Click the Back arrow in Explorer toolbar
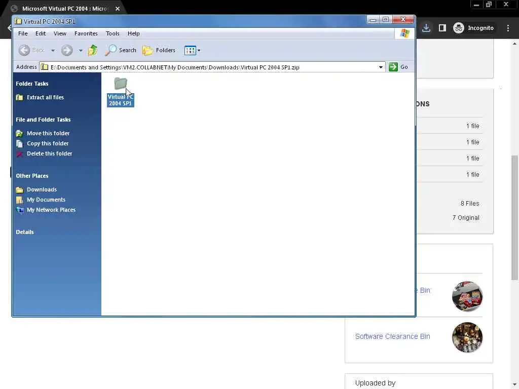Screen dimensions: 519x389 [x=24, y=50]
